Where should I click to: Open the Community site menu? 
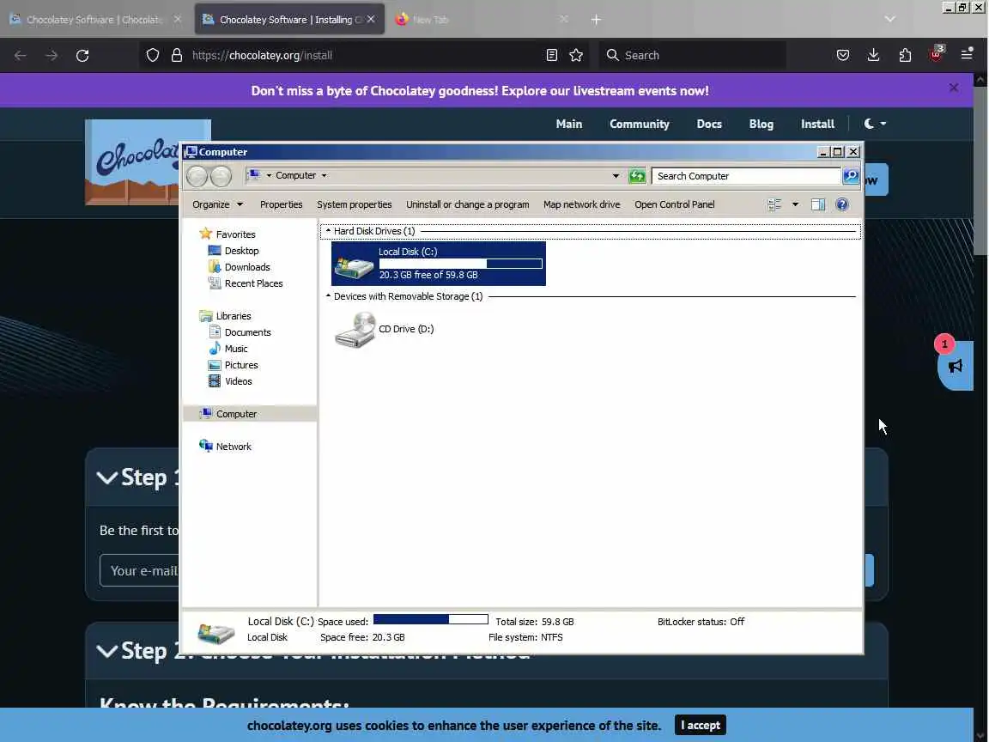coord(639,125)
